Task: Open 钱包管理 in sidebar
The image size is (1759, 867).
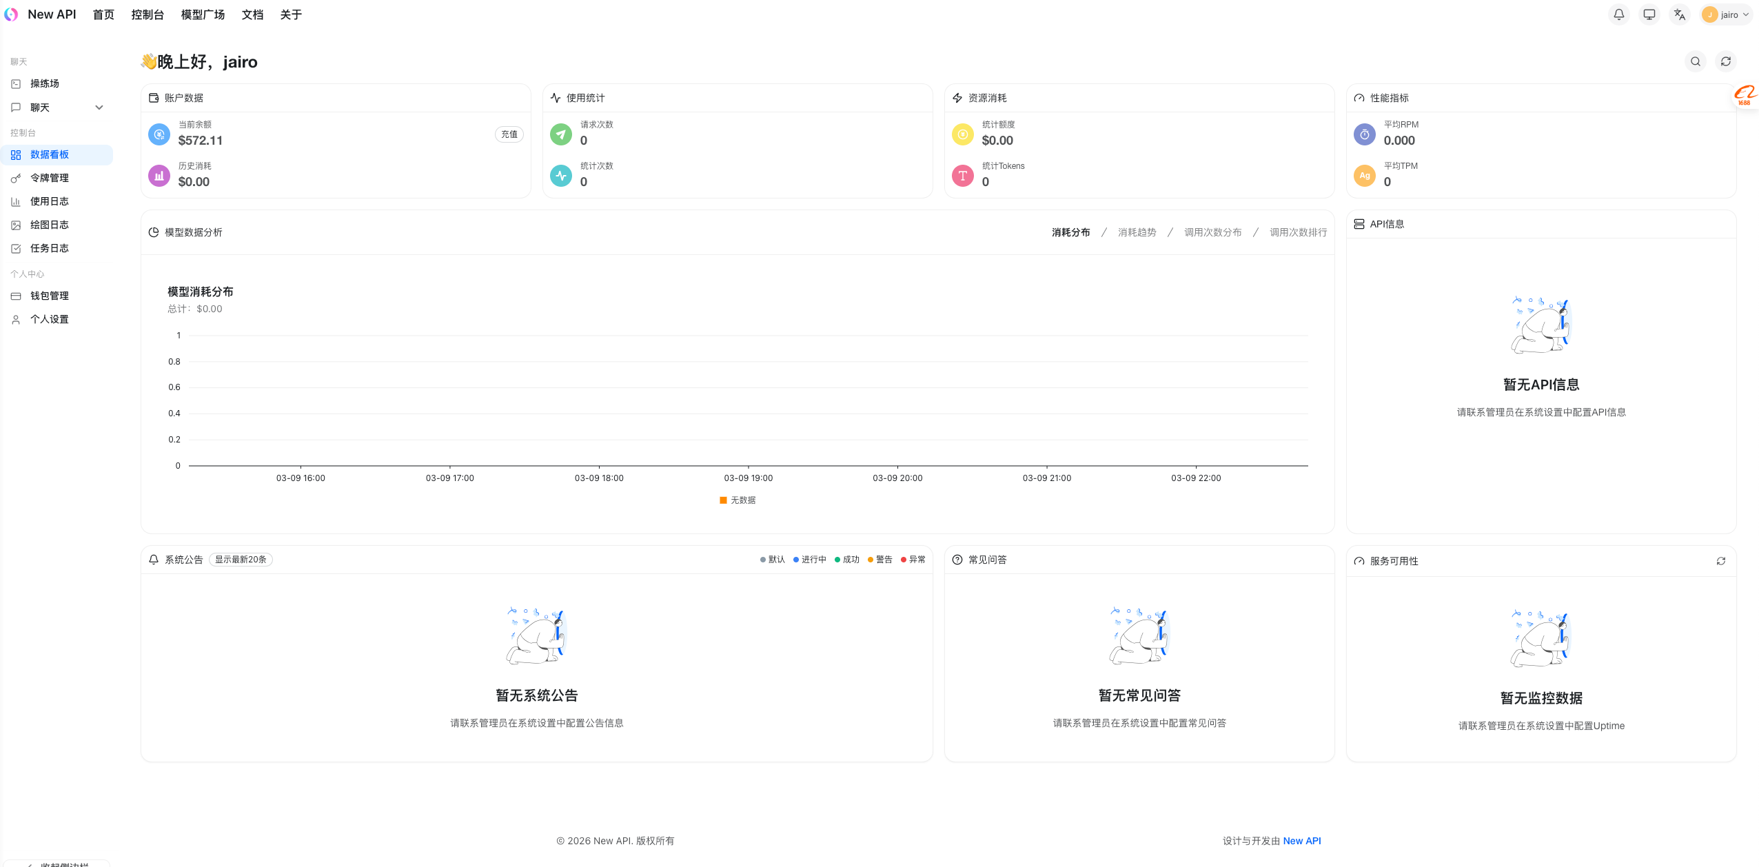Action: 49,296
